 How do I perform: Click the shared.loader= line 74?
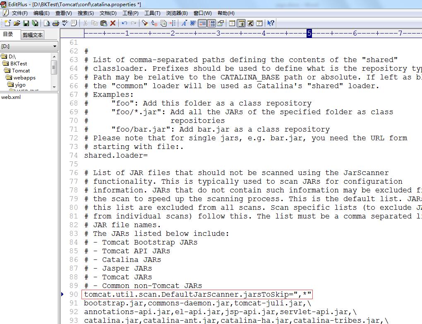(116, 155)
